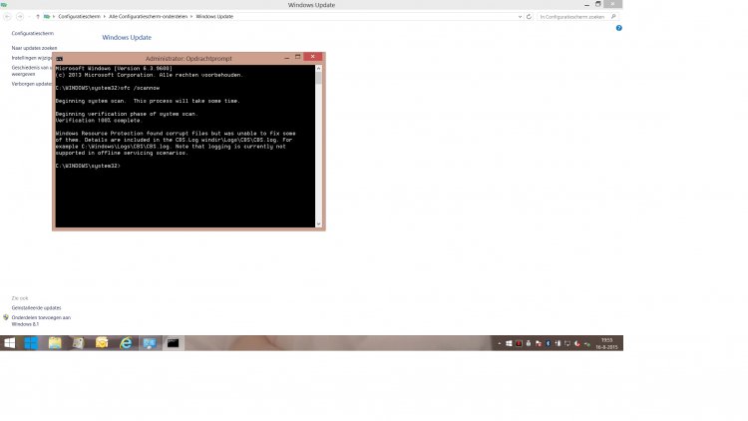Viewport: 748px width, 421px height.
Task: Click the Windows logo tray icon
Action: 509,343
